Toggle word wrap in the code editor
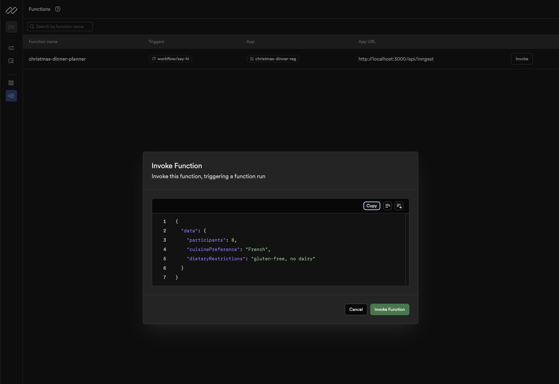559x384 pixels. click(387, 206)
